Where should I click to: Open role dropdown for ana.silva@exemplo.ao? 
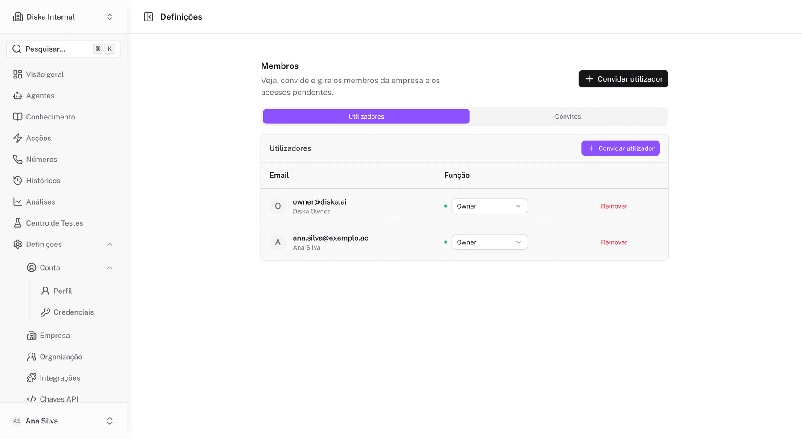[490, 242]
